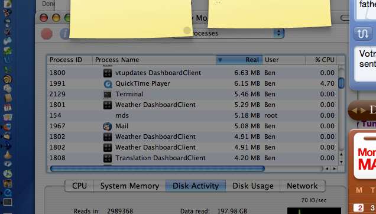The width and height of the screenshot is (376, 214).
Task: Click the 6.63 MB memory value
Action: (247, 73)
